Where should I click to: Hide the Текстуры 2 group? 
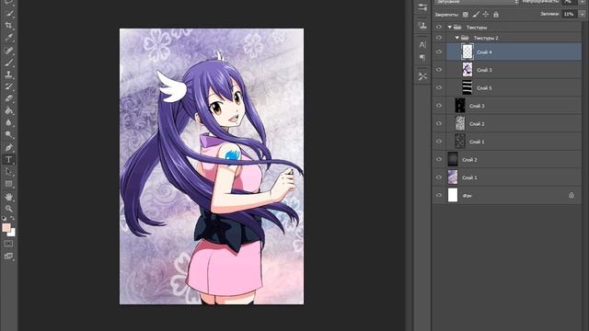click(439, 38)
